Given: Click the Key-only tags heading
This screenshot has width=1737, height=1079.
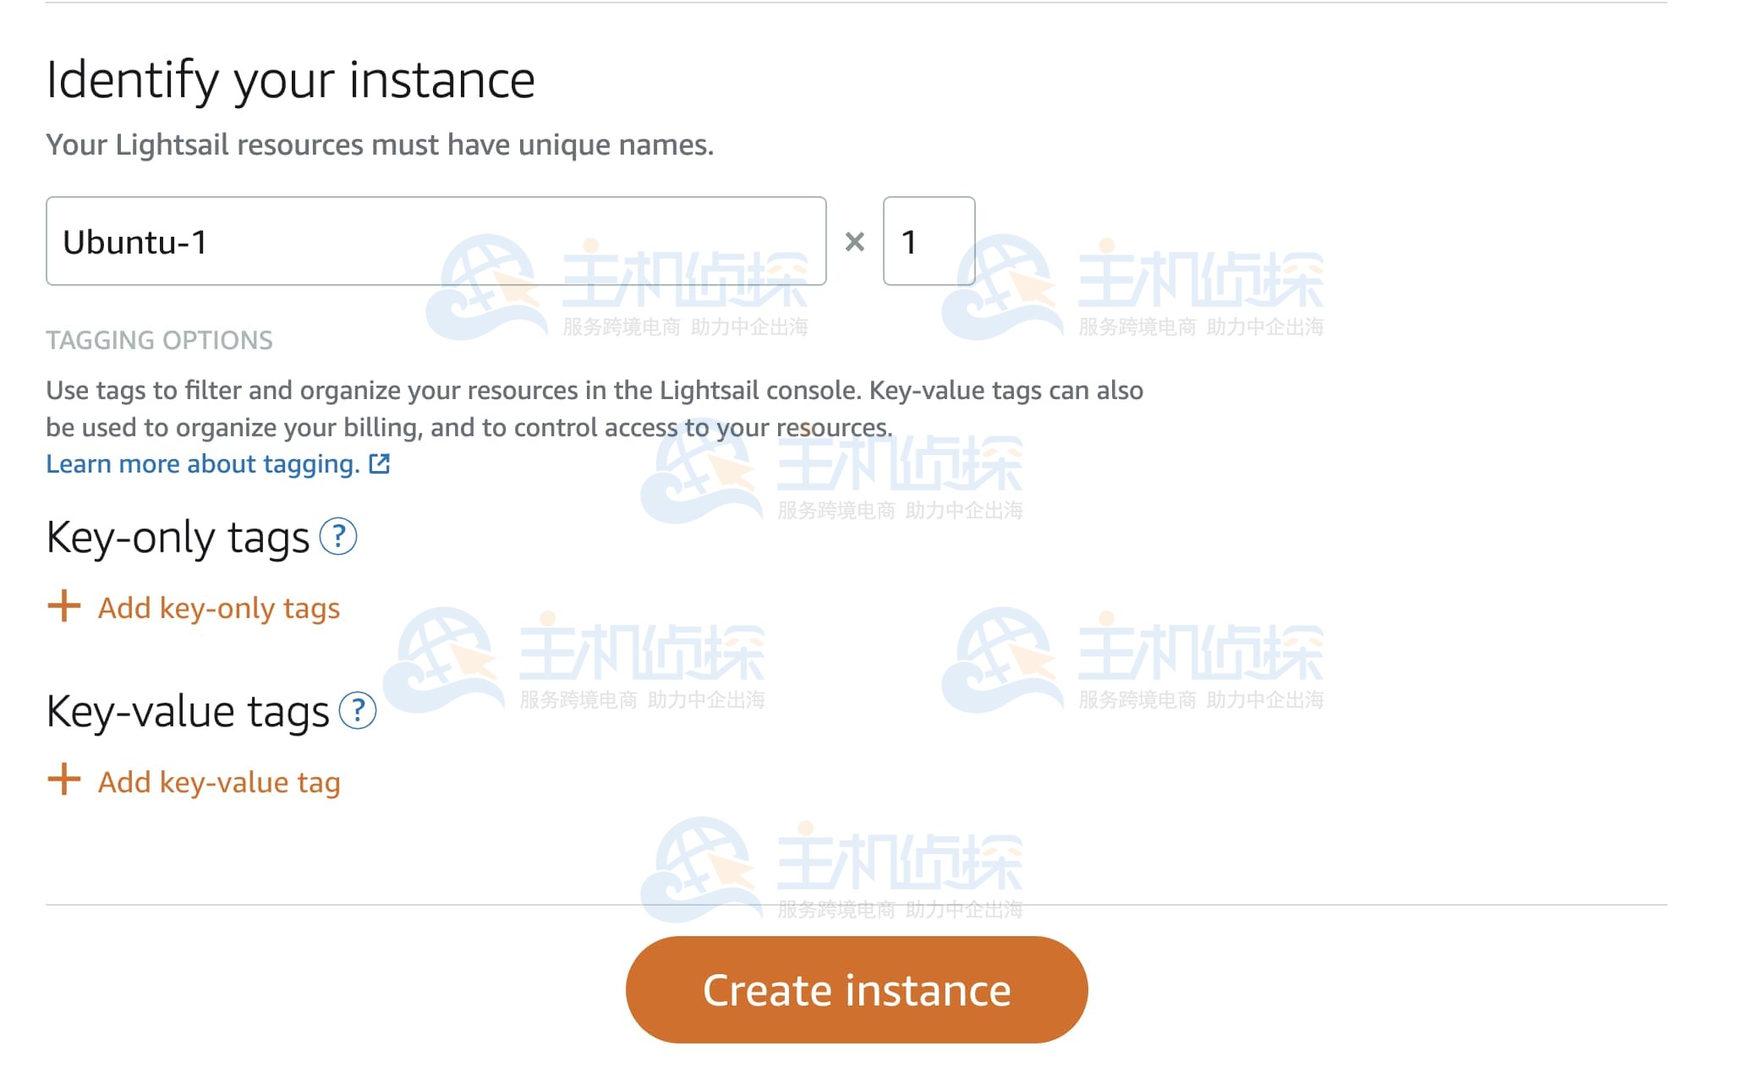Looking at the screenshot, I should [x=178, y=538].
